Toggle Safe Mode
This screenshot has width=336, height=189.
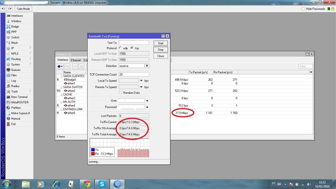[x=24, y=9]
